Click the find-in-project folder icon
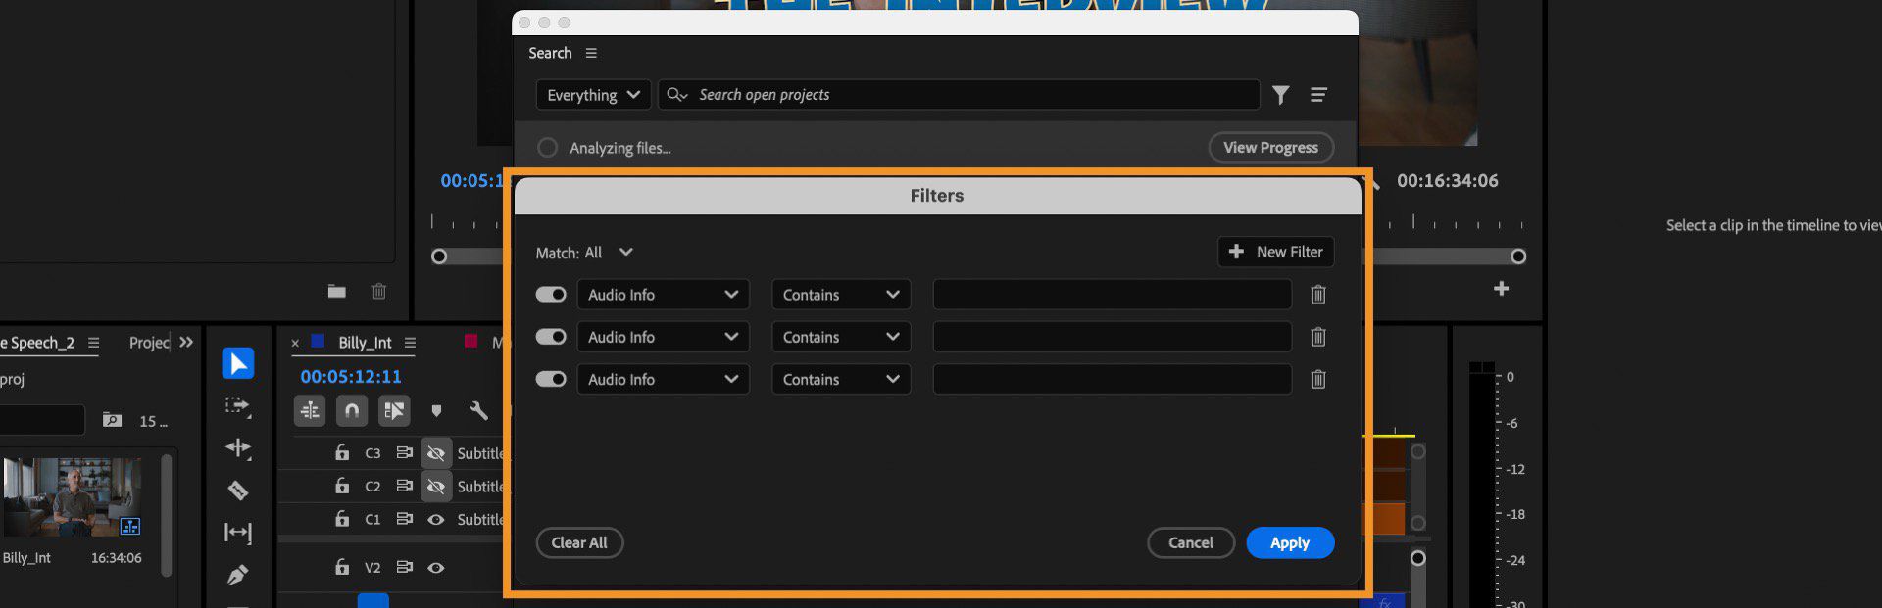 [x=113, y=420]
